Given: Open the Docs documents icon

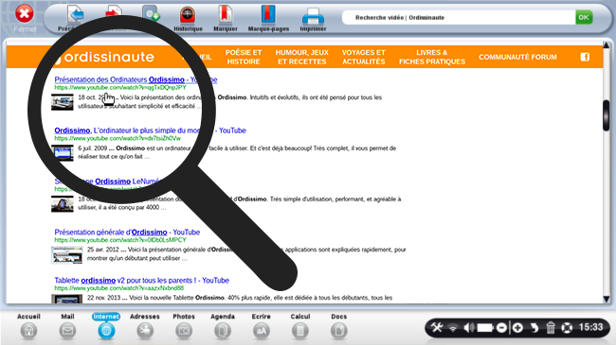Looking at the screenshot, I should [338, 331].
